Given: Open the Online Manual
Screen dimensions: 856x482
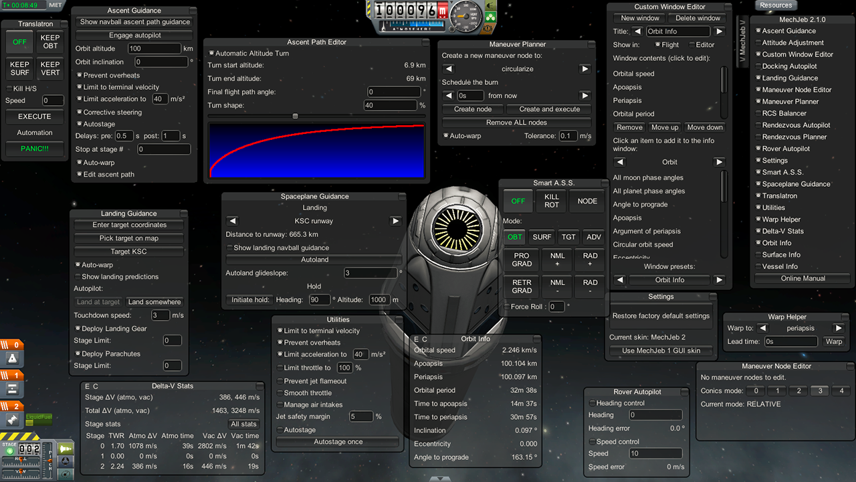Looking at the screenshot, I should 802,278.
